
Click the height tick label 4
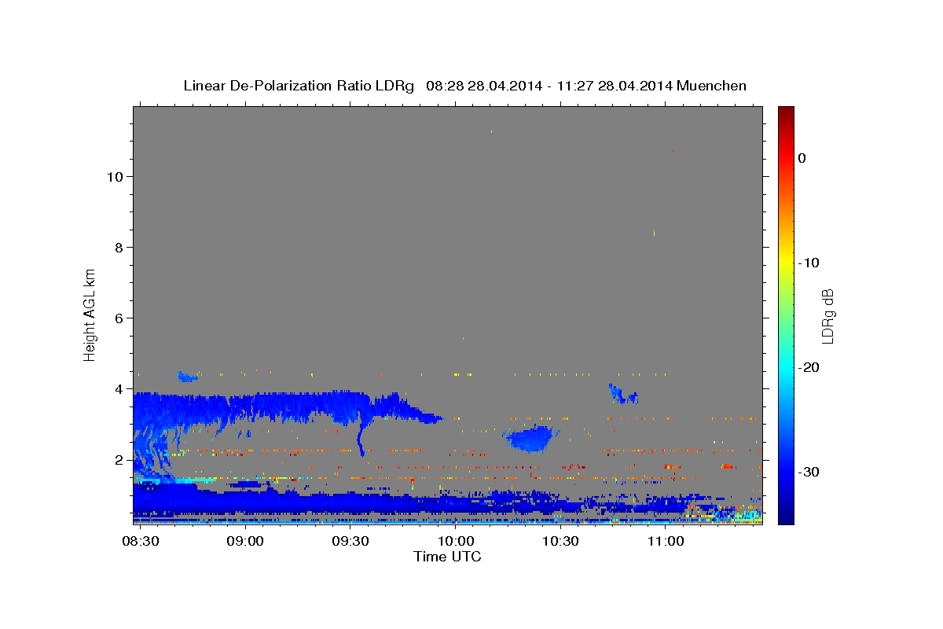[119, 388]
